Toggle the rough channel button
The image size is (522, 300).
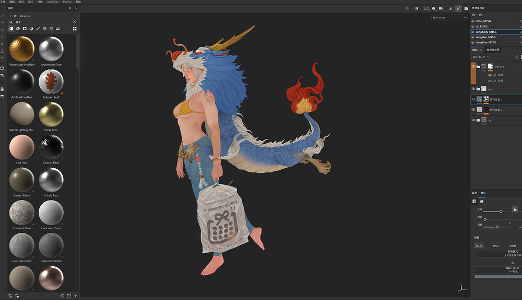click(513, 246)
